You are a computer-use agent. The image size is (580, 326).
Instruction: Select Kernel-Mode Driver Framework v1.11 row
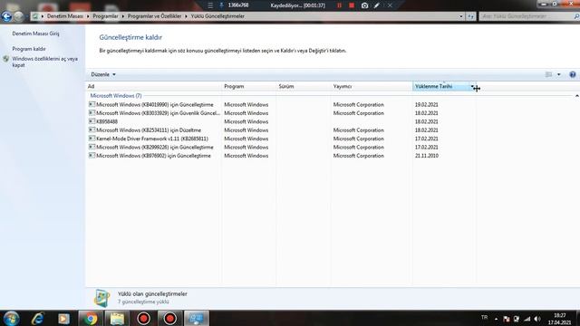click(x=282, y=139)
